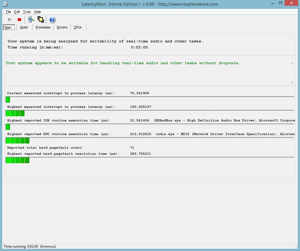The width and height of the screenshot is (300, 251).
Task: Click the window resize grip in status bar
Action: point(296,247)
